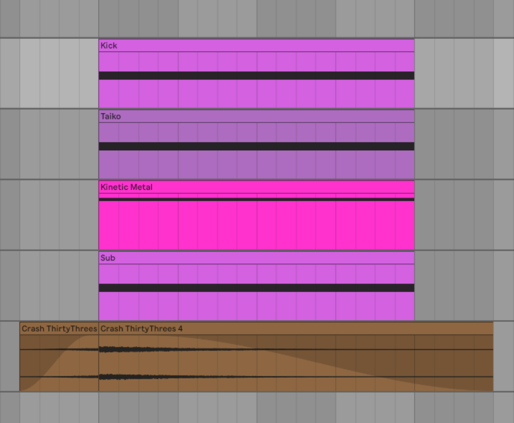Click empty lane right of Kinetic Metal clip

[x=464, y=215]
